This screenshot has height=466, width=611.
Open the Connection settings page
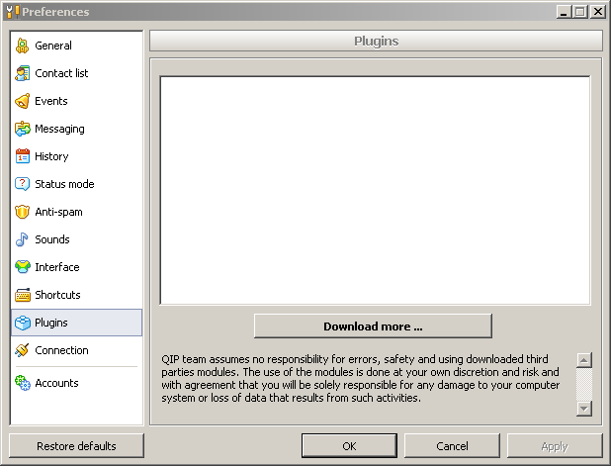61,350
